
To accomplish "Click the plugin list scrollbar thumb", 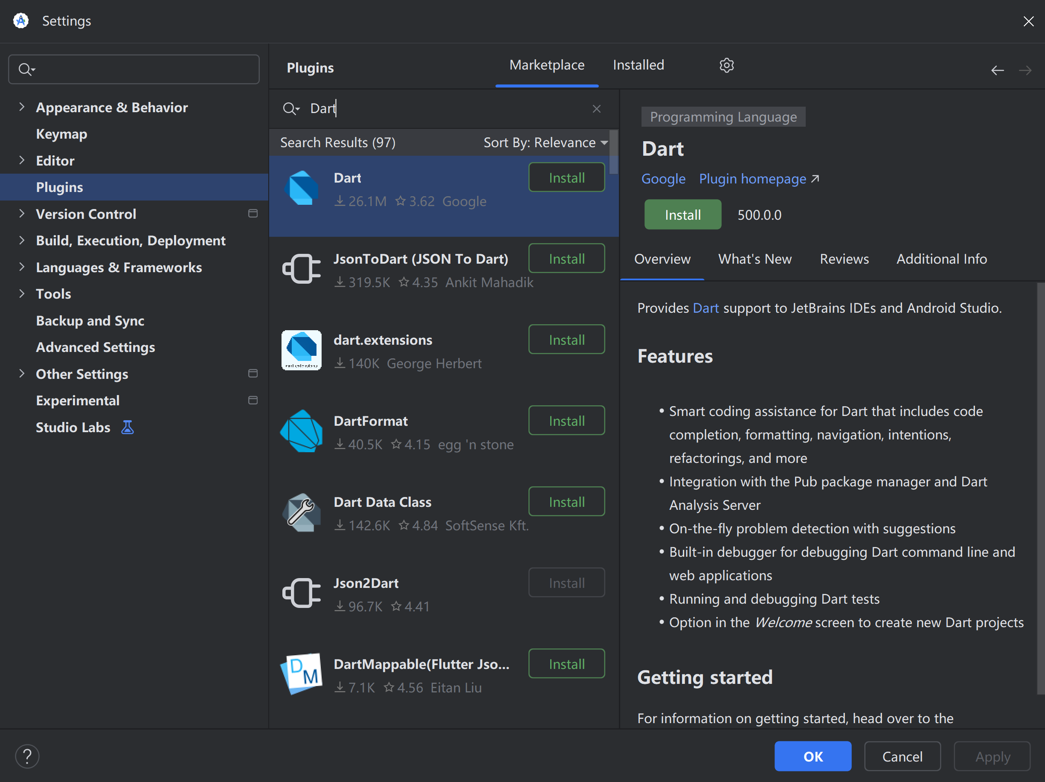I will pos(613,152).
